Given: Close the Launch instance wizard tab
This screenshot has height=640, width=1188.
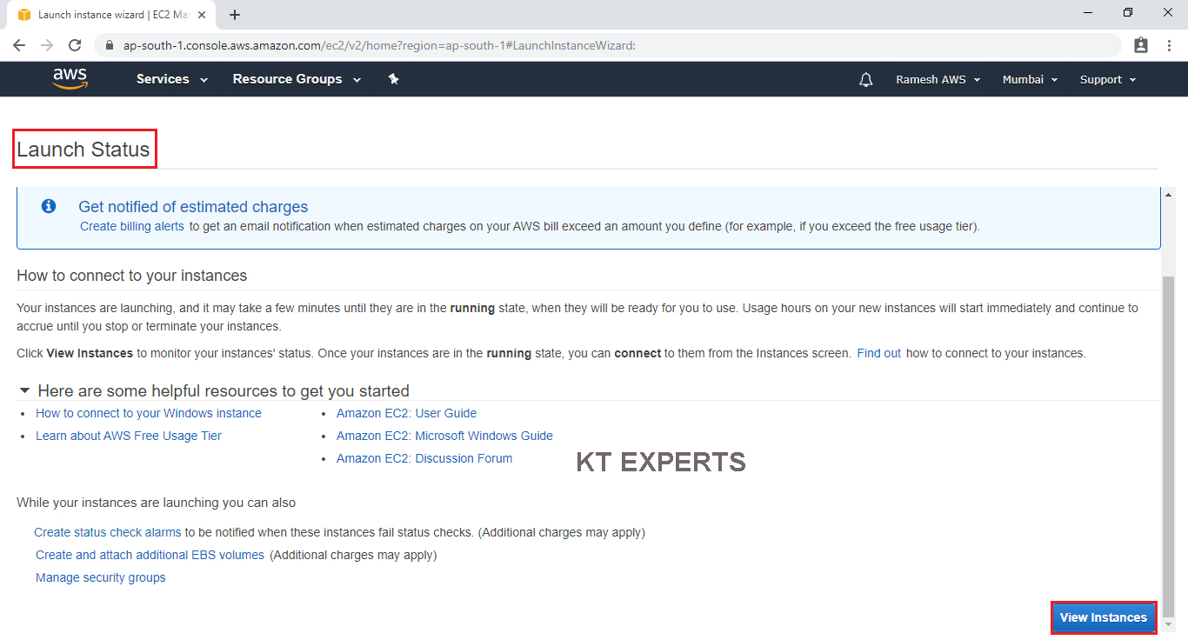Looking at the screenshot, I should point(202,15).
